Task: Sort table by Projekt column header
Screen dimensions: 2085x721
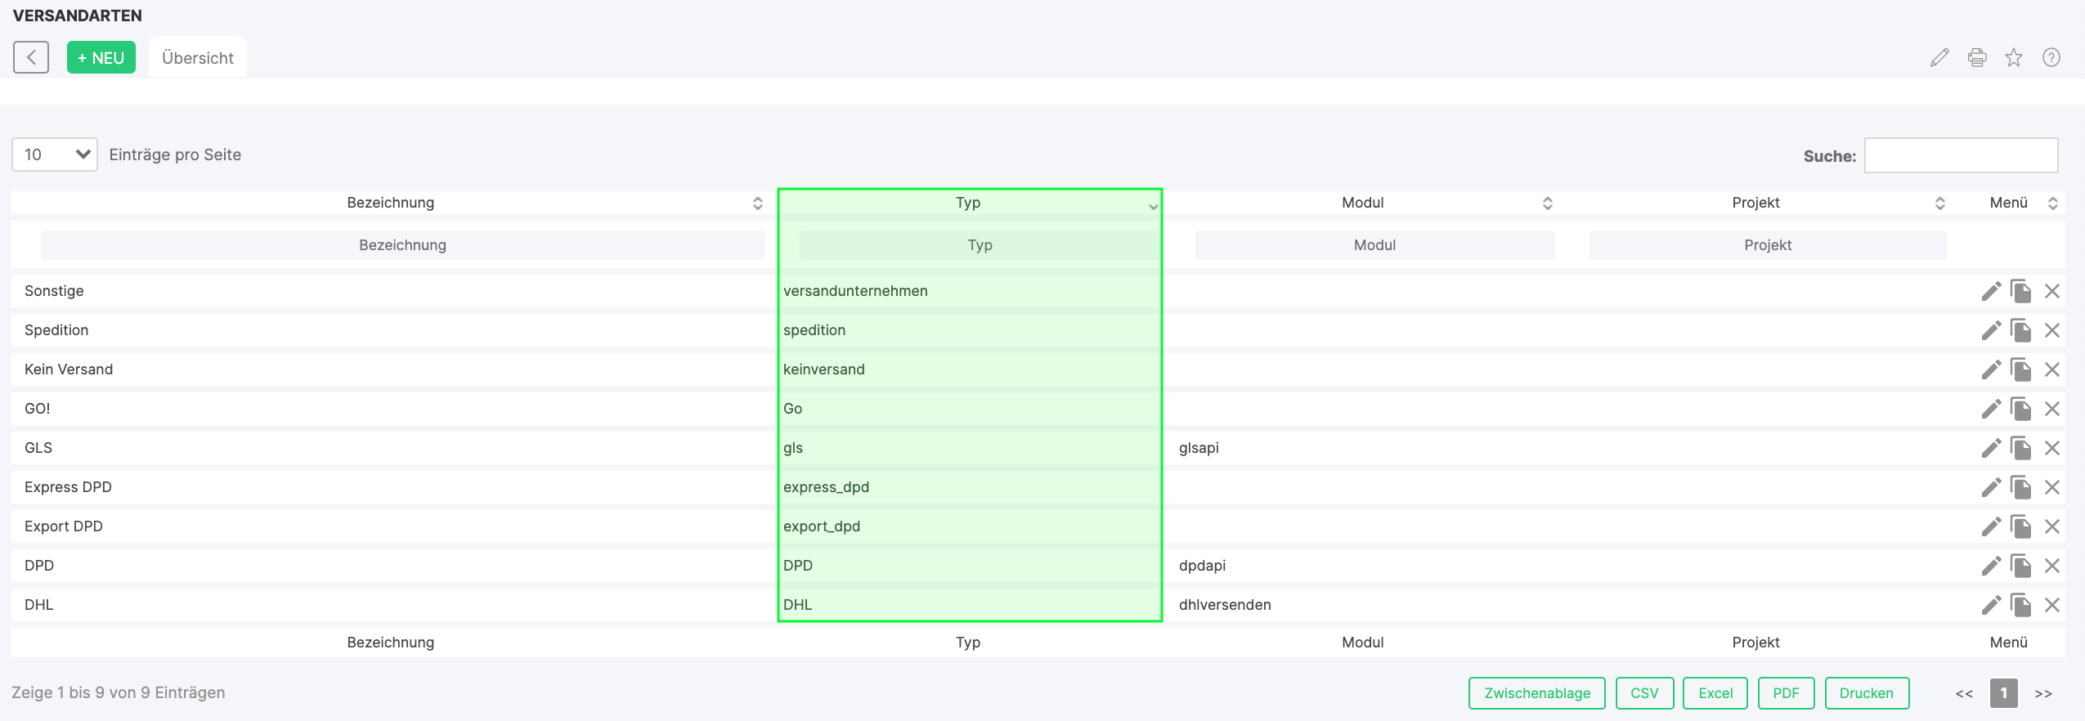Action: [1755, 203]
